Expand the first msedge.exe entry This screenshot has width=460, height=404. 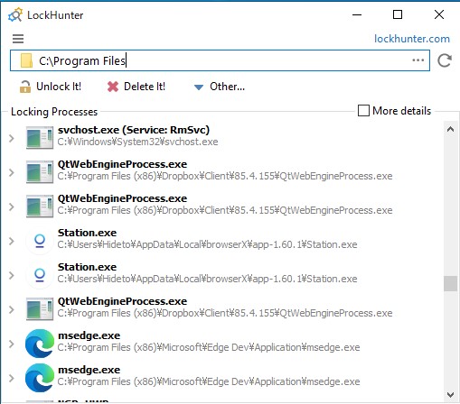[12, 344]
